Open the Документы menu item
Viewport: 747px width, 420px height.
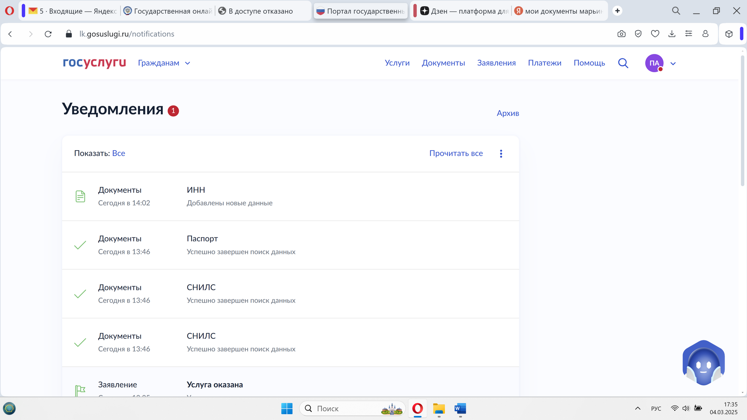[443, 63]
